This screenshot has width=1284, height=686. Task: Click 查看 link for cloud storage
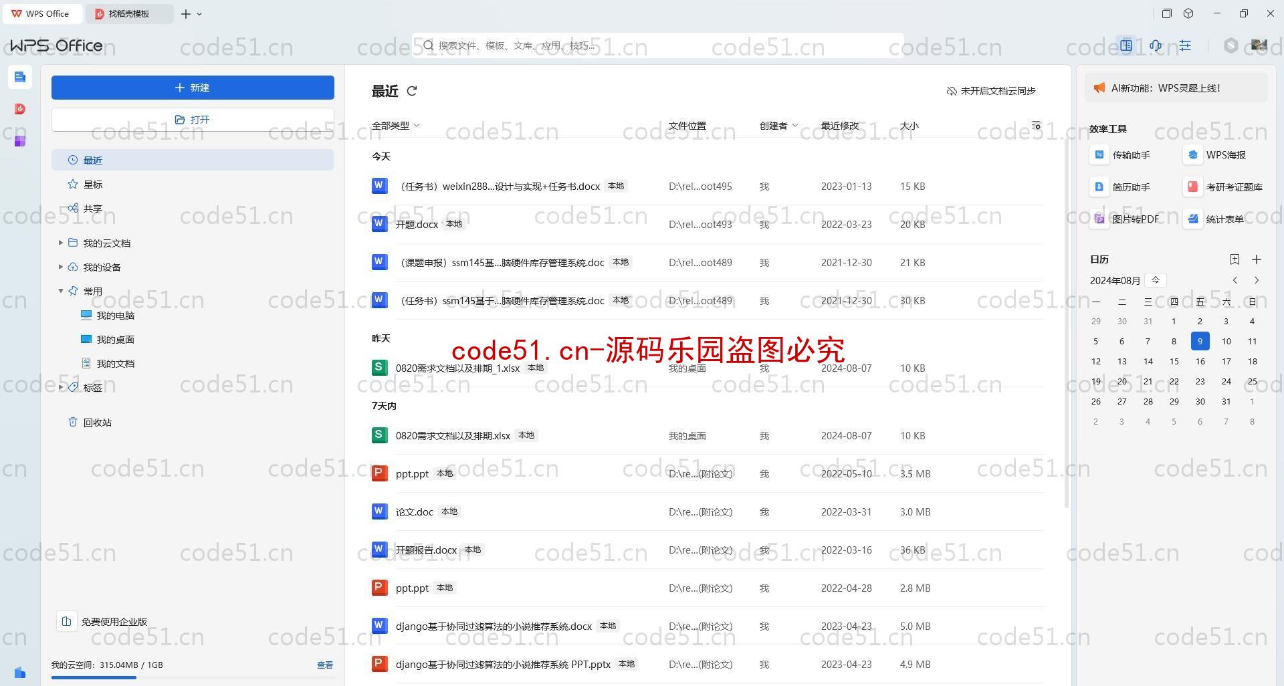325,665
